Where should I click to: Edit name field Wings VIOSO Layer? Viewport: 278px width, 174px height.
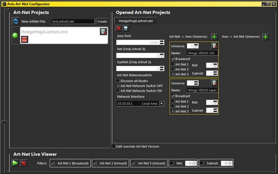[202, 90]
